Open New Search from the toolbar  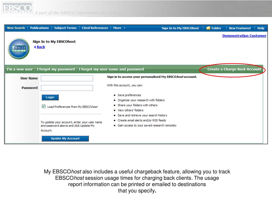point(16,28)
